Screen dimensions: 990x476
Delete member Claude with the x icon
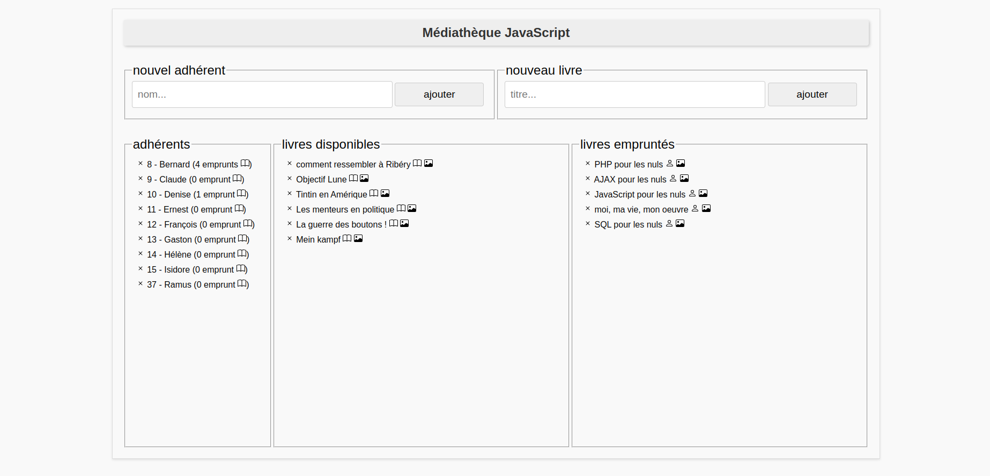[141, 179]
